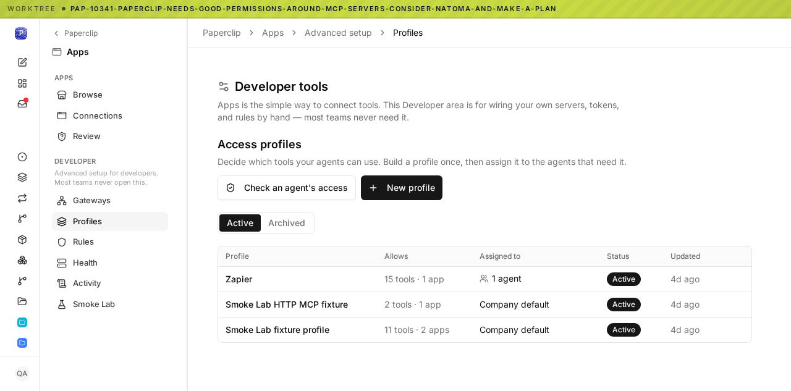Create a New profile
791x391 pixels.
tap(402, 188)
